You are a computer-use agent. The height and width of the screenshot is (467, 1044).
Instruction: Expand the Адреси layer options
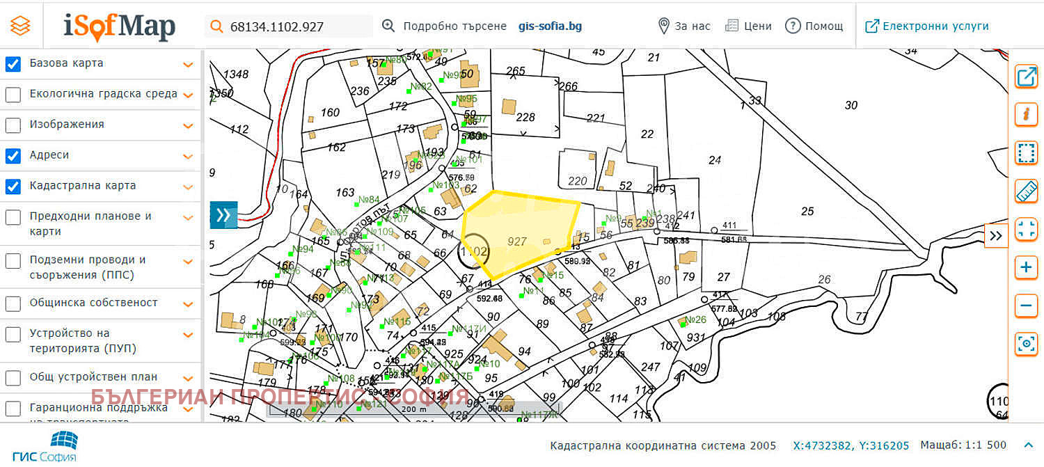[187, 157]
